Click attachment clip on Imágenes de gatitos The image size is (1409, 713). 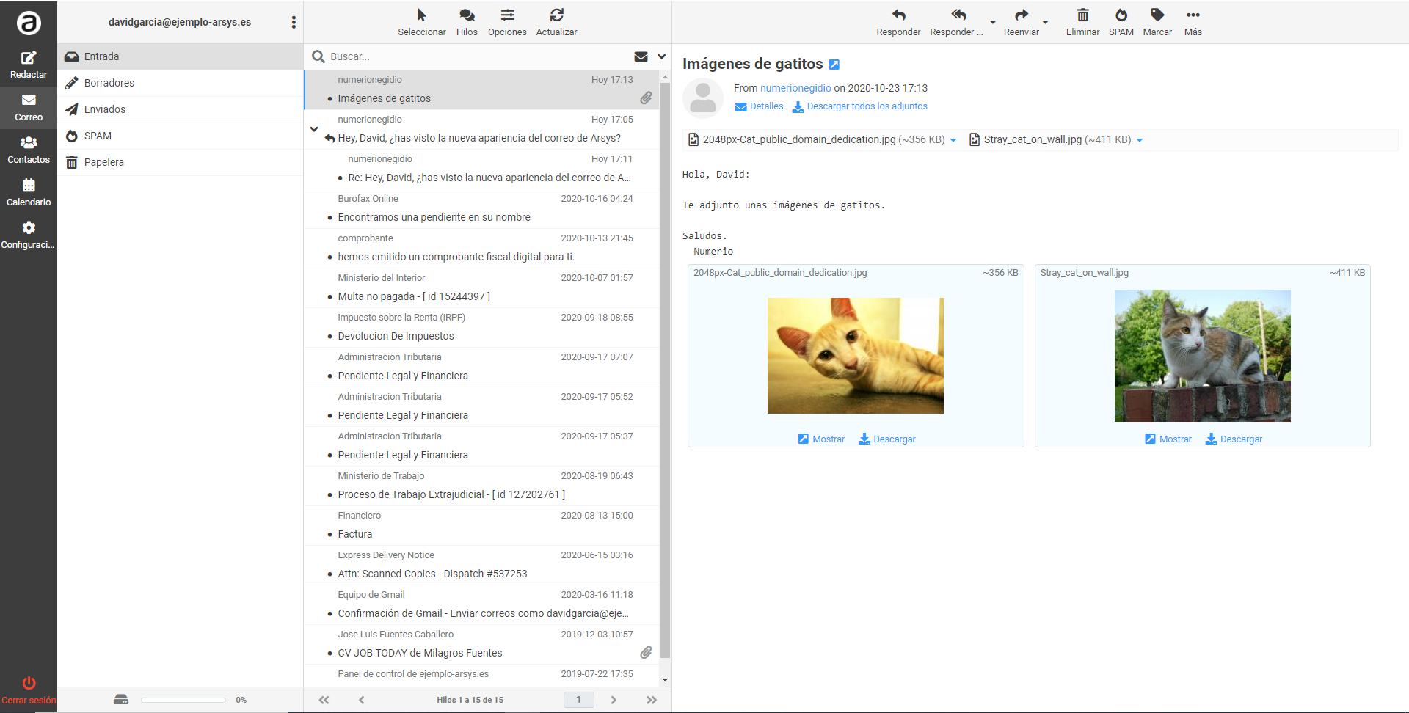click(x=646, y=98)
